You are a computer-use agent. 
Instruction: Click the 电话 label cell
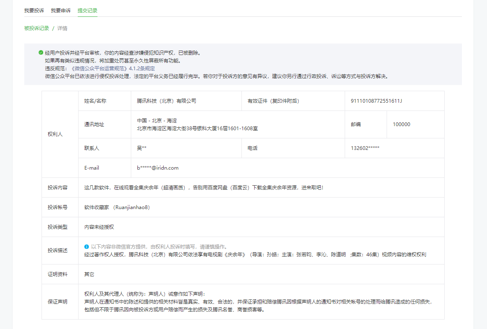pos(293,148)
